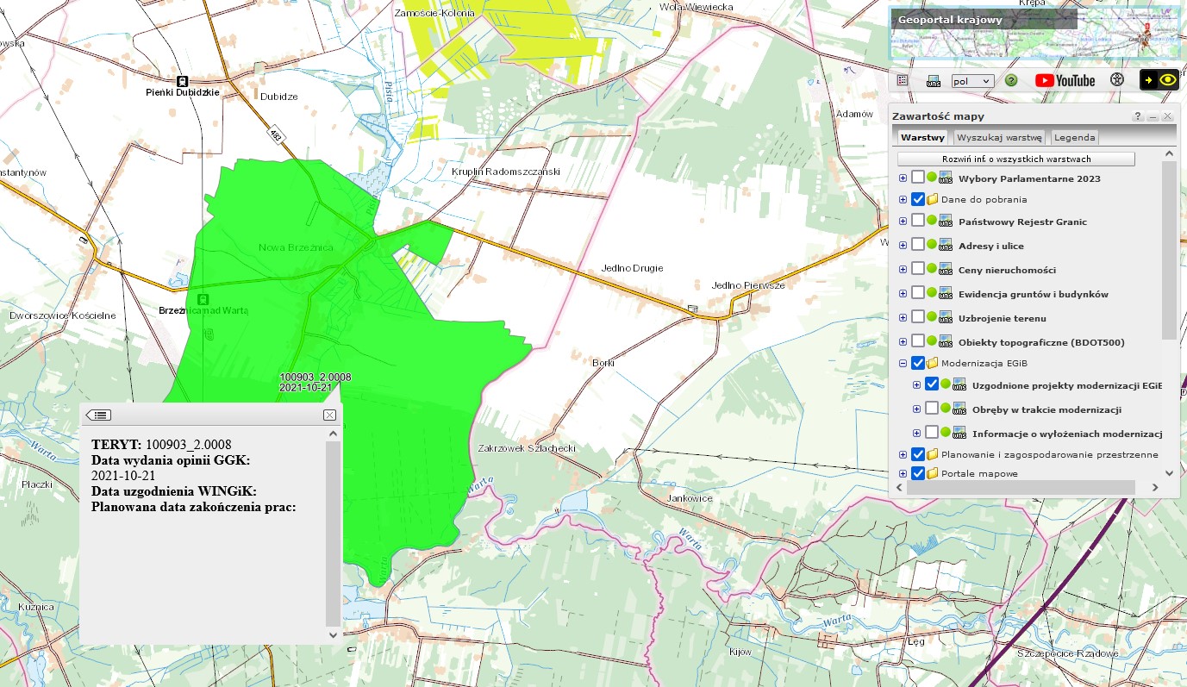
Task: Open help for Zawartość mapy panel
Action: 1138,116
